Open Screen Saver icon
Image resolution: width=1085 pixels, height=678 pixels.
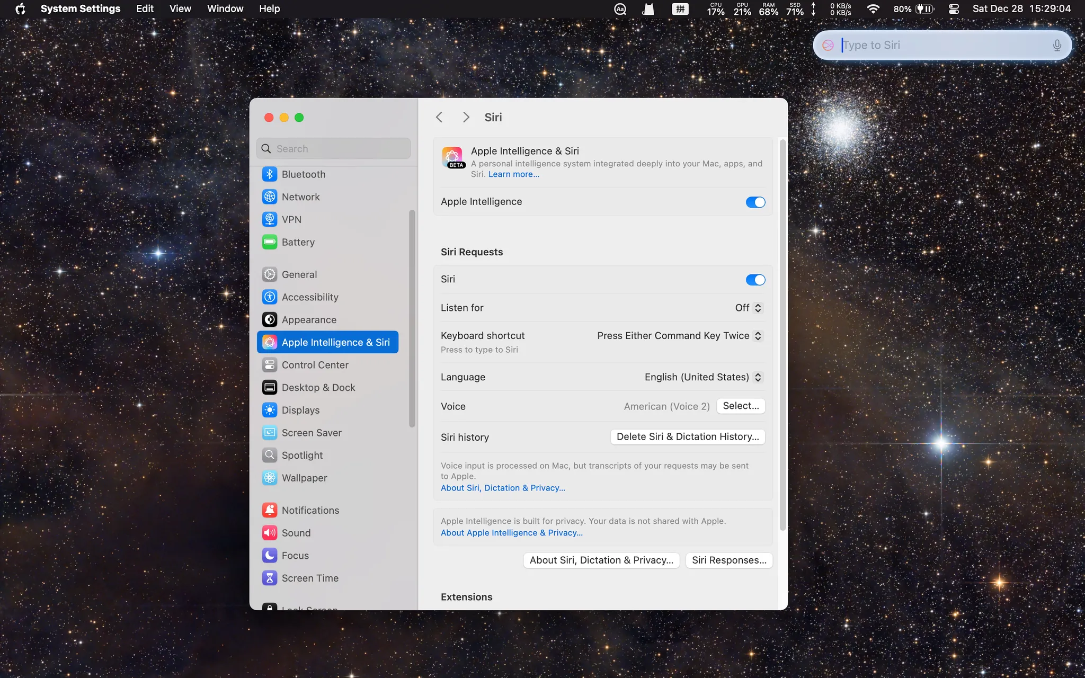[x=270, y=433]
